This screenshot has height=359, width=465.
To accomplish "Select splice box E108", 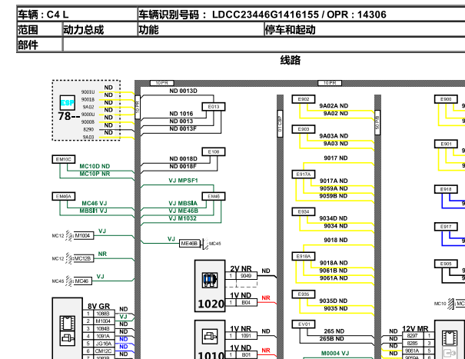I will (214, 152).
